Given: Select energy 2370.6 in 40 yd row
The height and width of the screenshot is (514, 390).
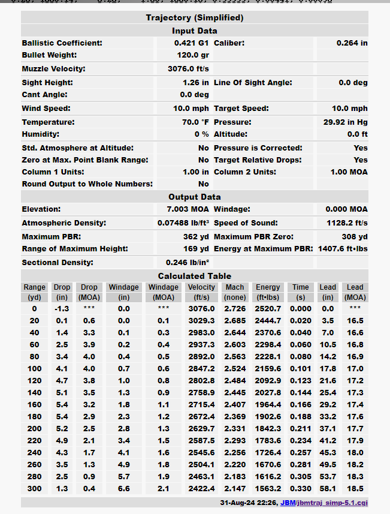Looking at the screenshot, I should [268, 333].
